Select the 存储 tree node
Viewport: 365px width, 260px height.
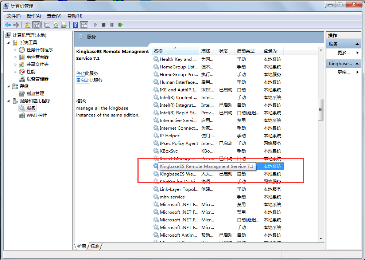coord(24,86)
